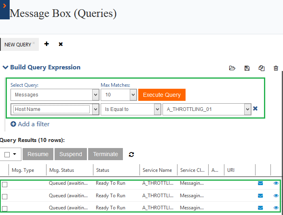Check the second result row checkbox
Viewport: 283px width, 215px height.
tap(5, 196)
